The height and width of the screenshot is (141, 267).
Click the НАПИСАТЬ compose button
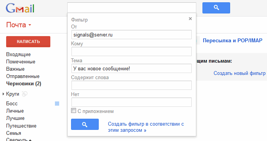point(28,41)
